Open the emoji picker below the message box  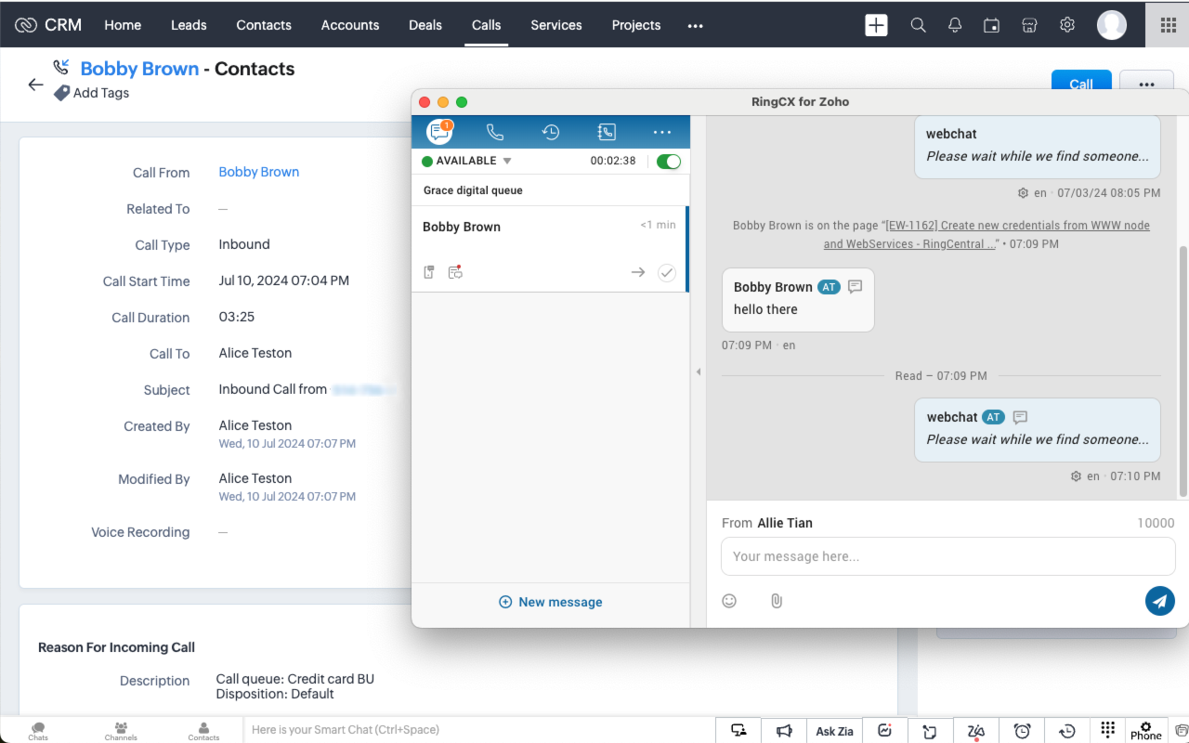729,601
